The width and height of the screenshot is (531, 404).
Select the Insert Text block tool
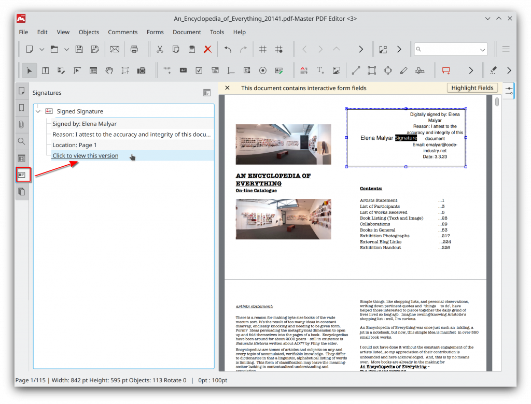[x=304, y=70]
